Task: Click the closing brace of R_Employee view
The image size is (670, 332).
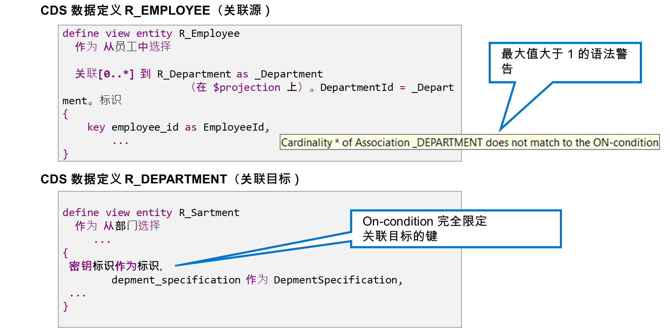Action: tap(65, 154)
